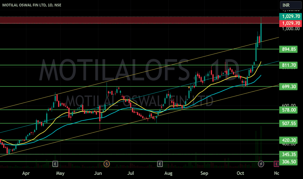Select the 507.55 level label
The height and width of the screenshot is (179, 303).
click(x=288, y=123)
